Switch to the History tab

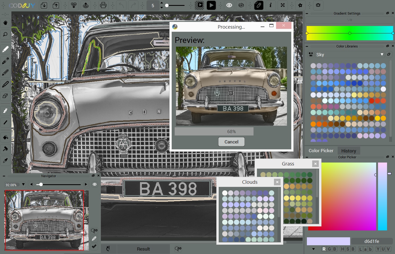(349, 151)
